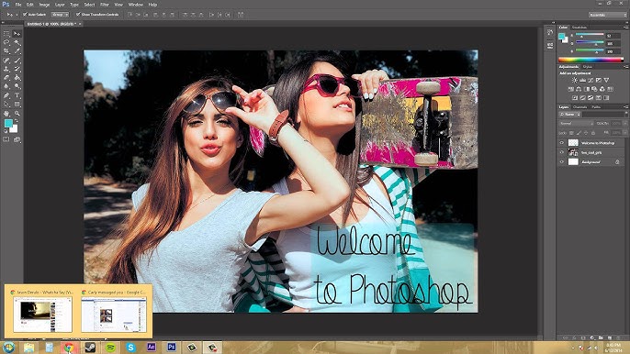Switch to the Channels tab
The image size is (630, 354).
[579, 107]
